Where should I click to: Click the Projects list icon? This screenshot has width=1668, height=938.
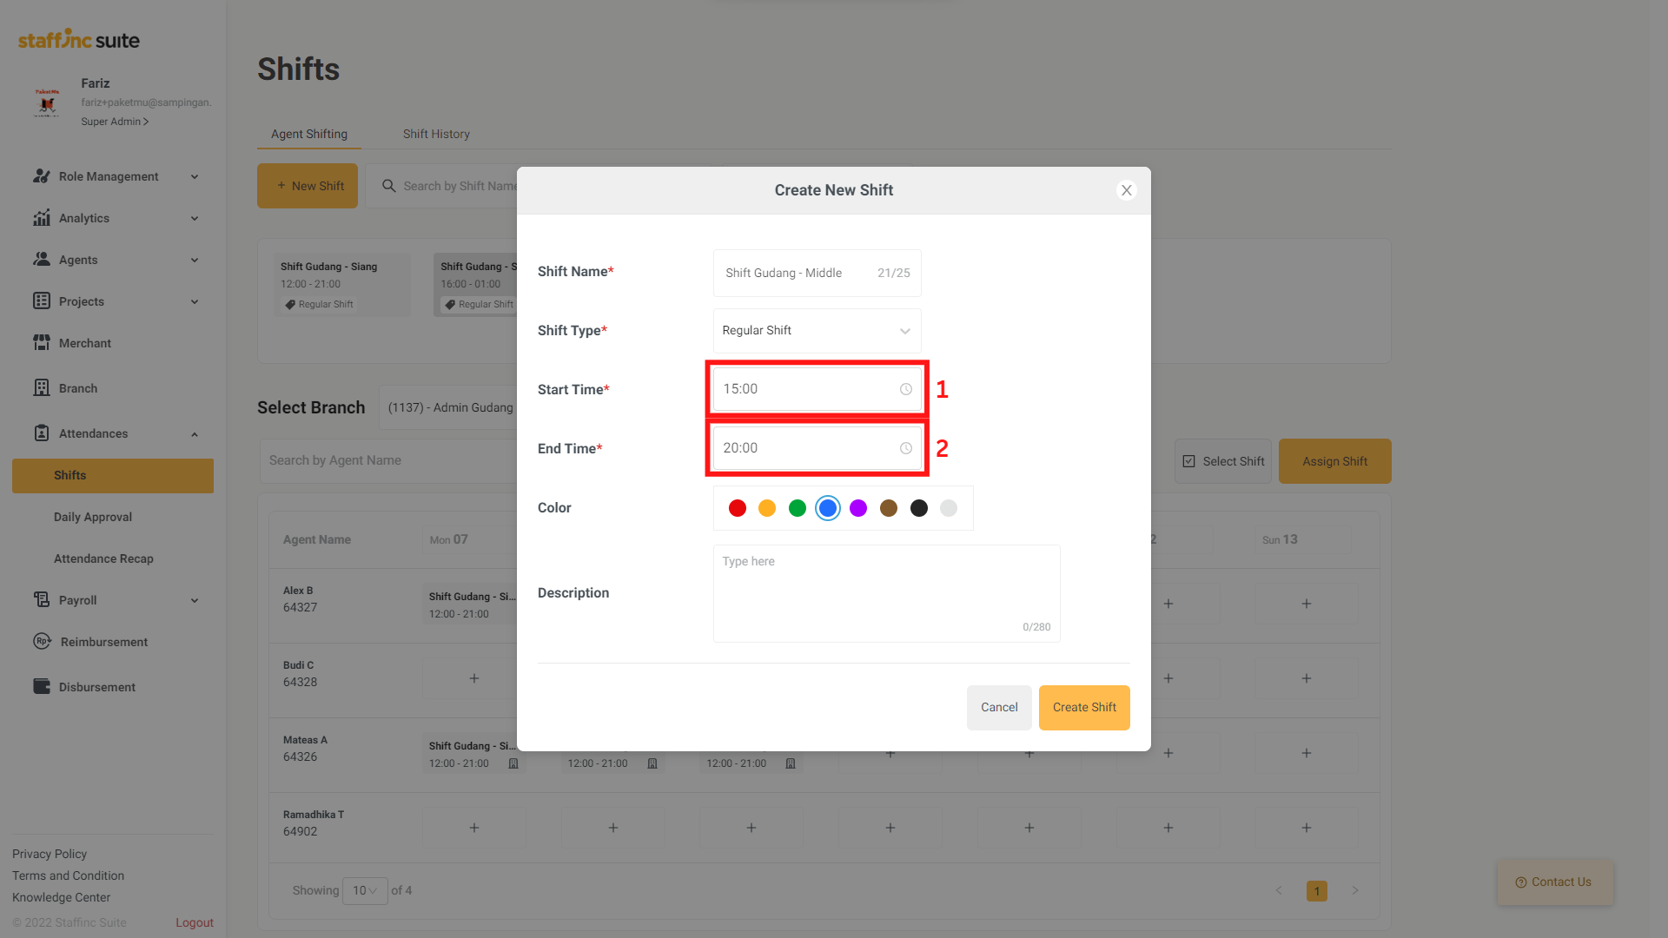pos(41,301)
